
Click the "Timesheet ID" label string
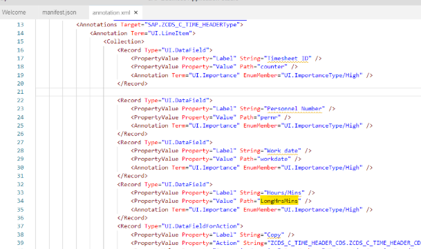click(288, 59)
